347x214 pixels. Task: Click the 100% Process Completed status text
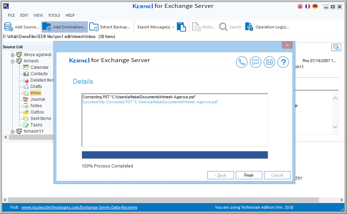pos(107,166)
